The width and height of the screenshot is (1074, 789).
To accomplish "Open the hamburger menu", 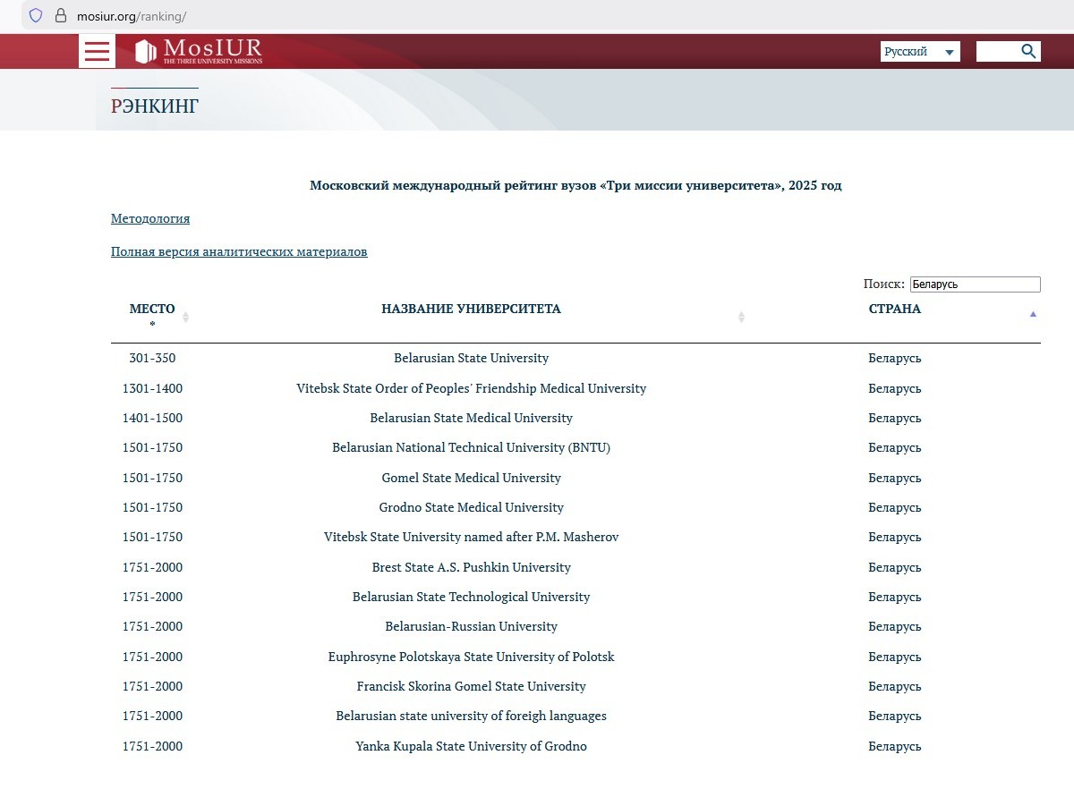I will pos(97,51).
